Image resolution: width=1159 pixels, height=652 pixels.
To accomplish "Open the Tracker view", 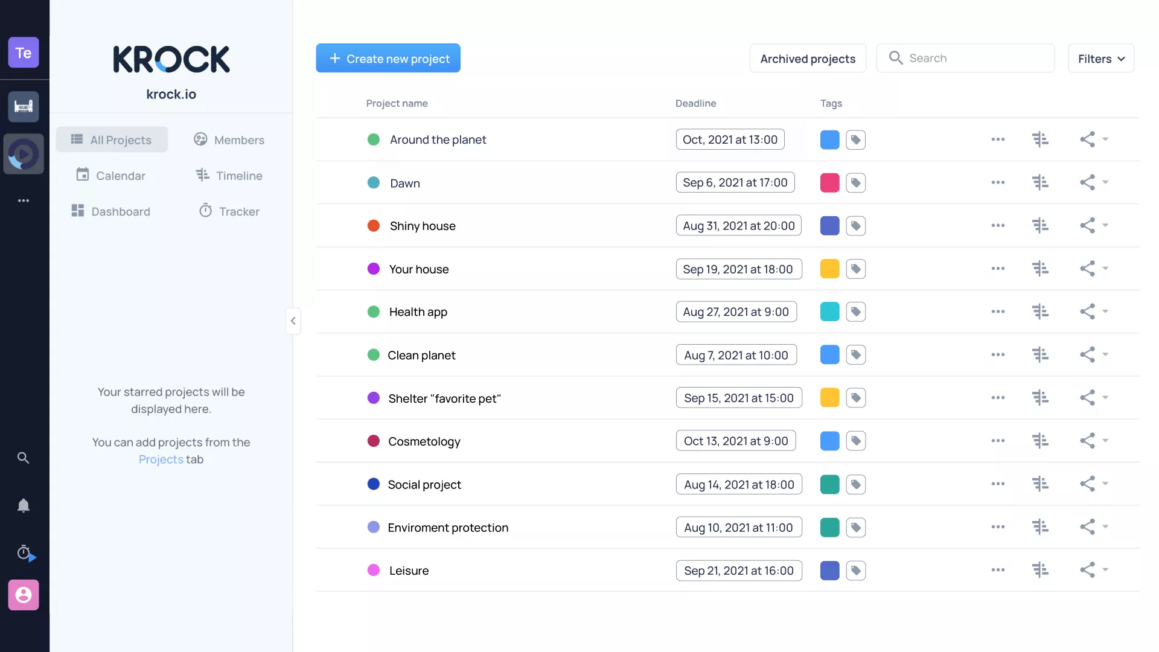I will pyautogui.click(x=229, y=211).
